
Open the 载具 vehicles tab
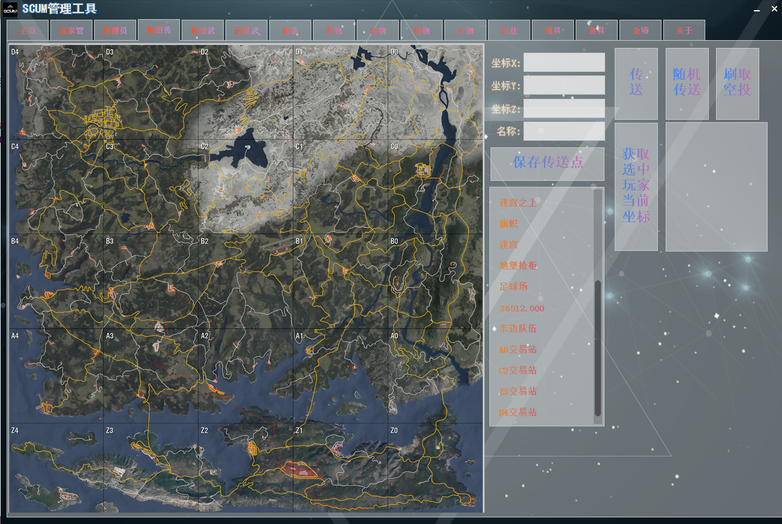click(x=553, y=31)
